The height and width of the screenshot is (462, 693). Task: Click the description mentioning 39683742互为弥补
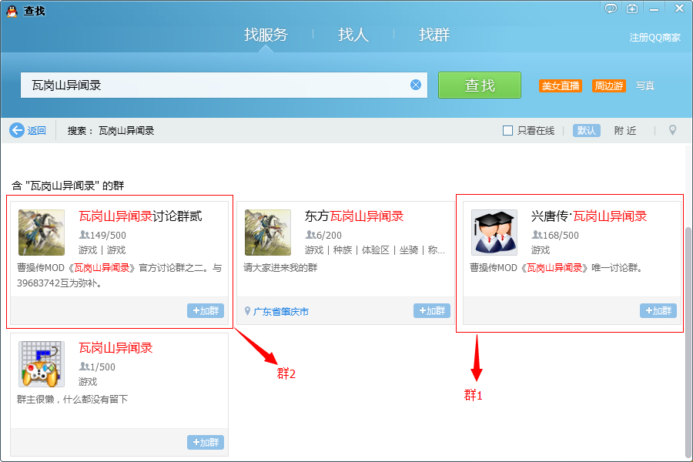pos(119,275)
